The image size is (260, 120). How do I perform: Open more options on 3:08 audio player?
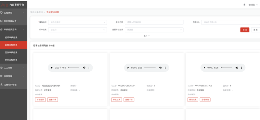pyautogui.click(x=165, y=68)
